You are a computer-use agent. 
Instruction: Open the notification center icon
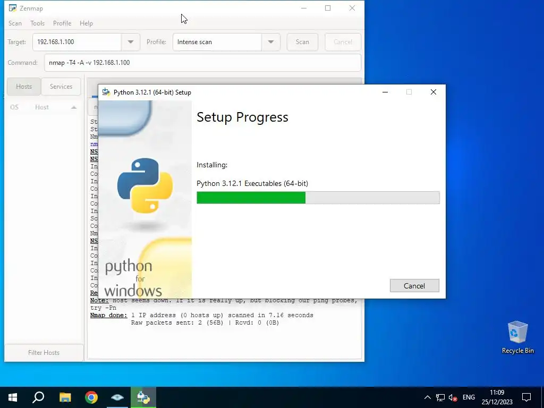click(526, 397)
